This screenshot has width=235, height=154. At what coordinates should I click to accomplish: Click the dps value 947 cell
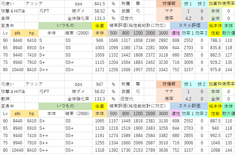[x=100, y=84]
